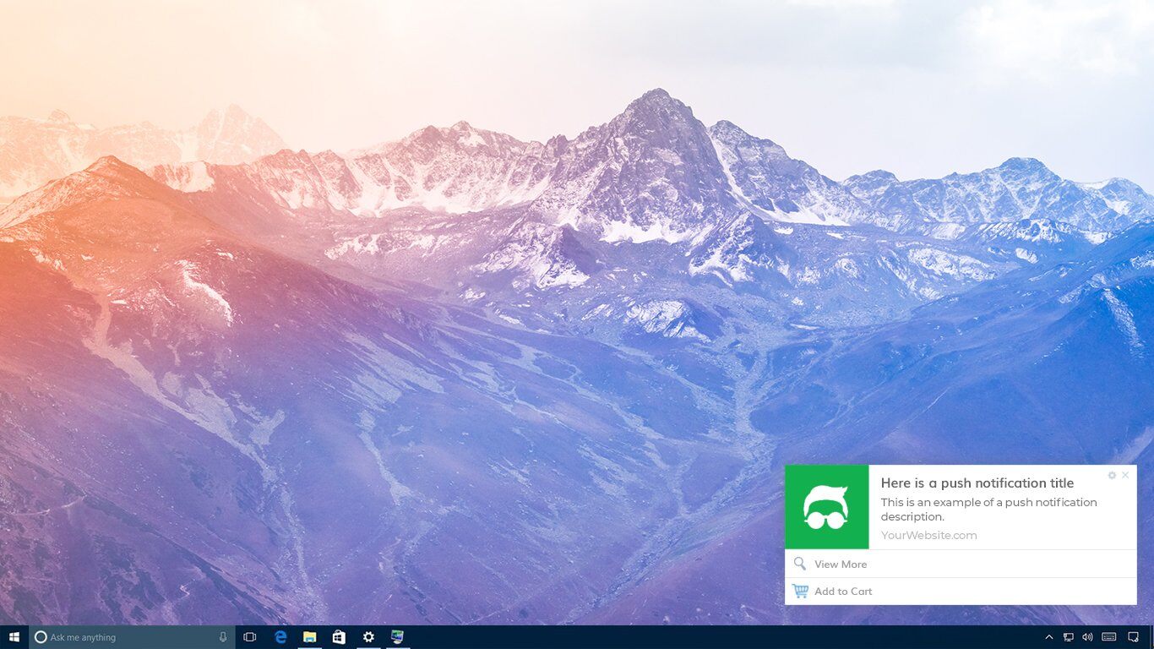
Task: Open notification settings via the gear icon
Action: coord(1112,475)
